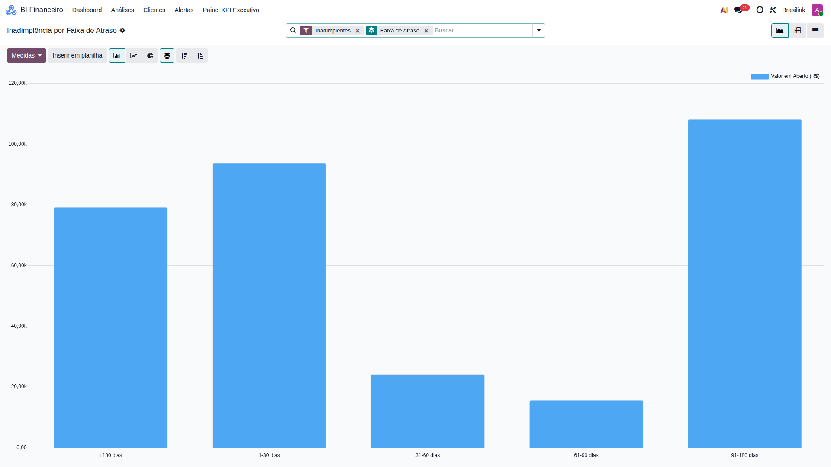Remove the Faixa de Atraso grouping facet
This screenshot has width=831, height=467.
[x=426, y=31]
